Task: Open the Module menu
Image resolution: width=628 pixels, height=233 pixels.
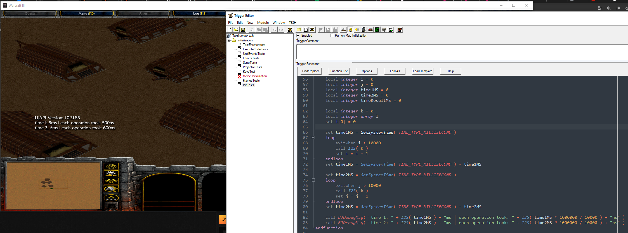Action: pos(263,23)
